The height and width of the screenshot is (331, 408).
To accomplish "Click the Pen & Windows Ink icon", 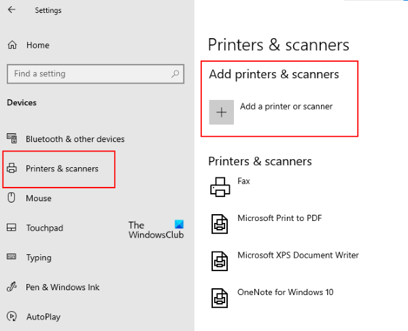I will [12, 287].
